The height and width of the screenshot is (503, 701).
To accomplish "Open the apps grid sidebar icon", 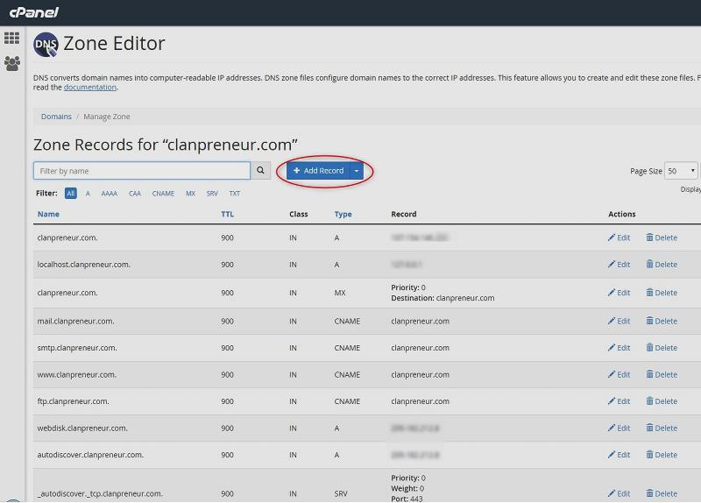I will pos(11,38).
